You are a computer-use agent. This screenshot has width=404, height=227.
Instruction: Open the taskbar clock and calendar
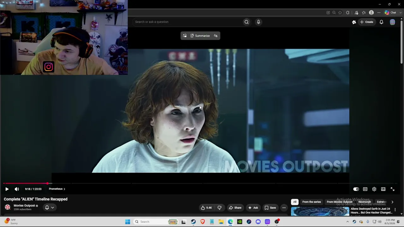tap(390, 222)
